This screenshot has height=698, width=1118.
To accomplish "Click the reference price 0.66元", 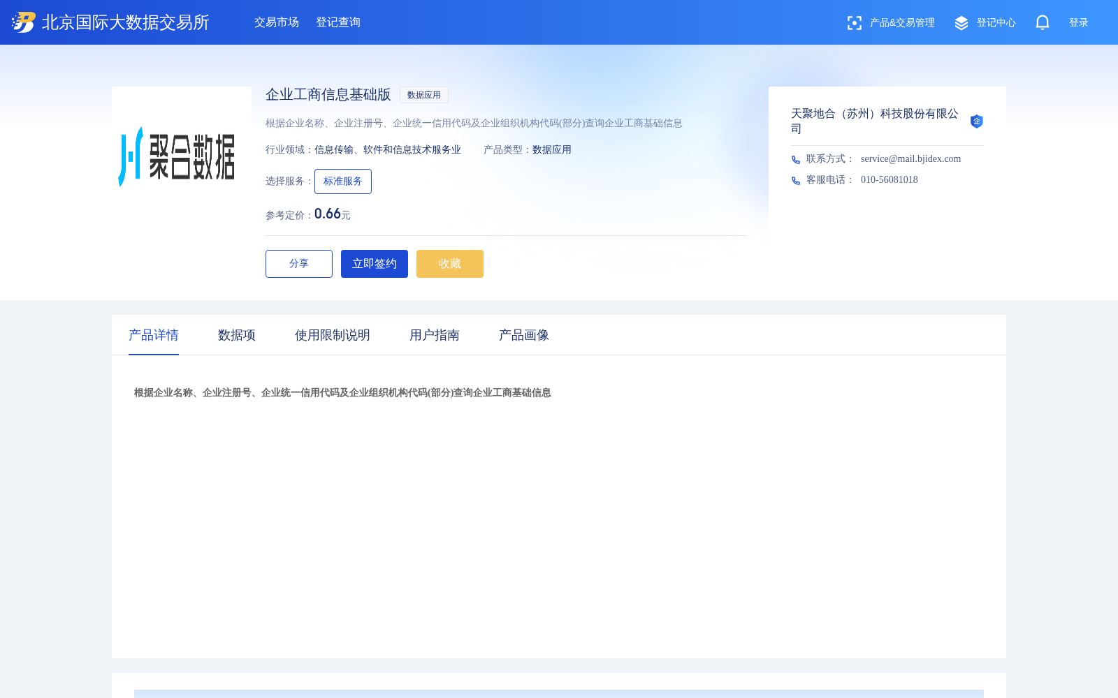I will [x=333, y=214].
